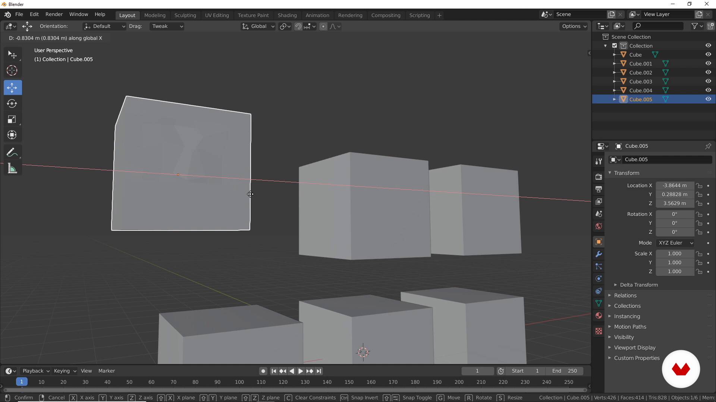This screenshot has width=716, height=402.
Task: Select the Annotate tool
Action: (x=13, y=152)
